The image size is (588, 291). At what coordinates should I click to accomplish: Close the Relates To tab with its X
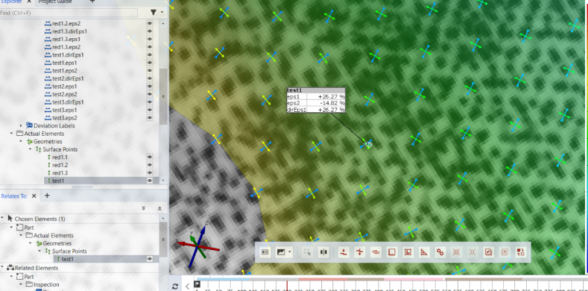coord(34,196)
